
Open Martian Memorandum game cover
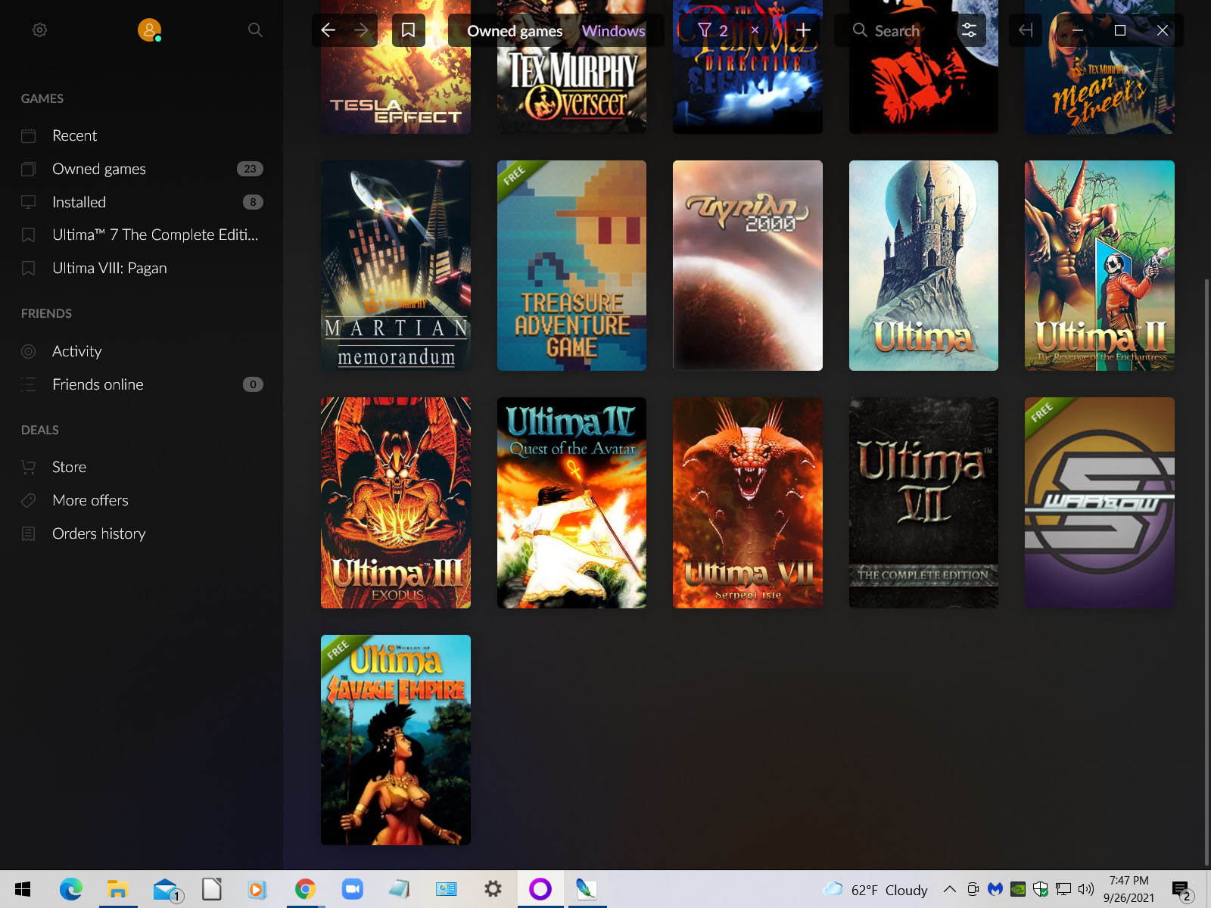(x=396, y=266)
